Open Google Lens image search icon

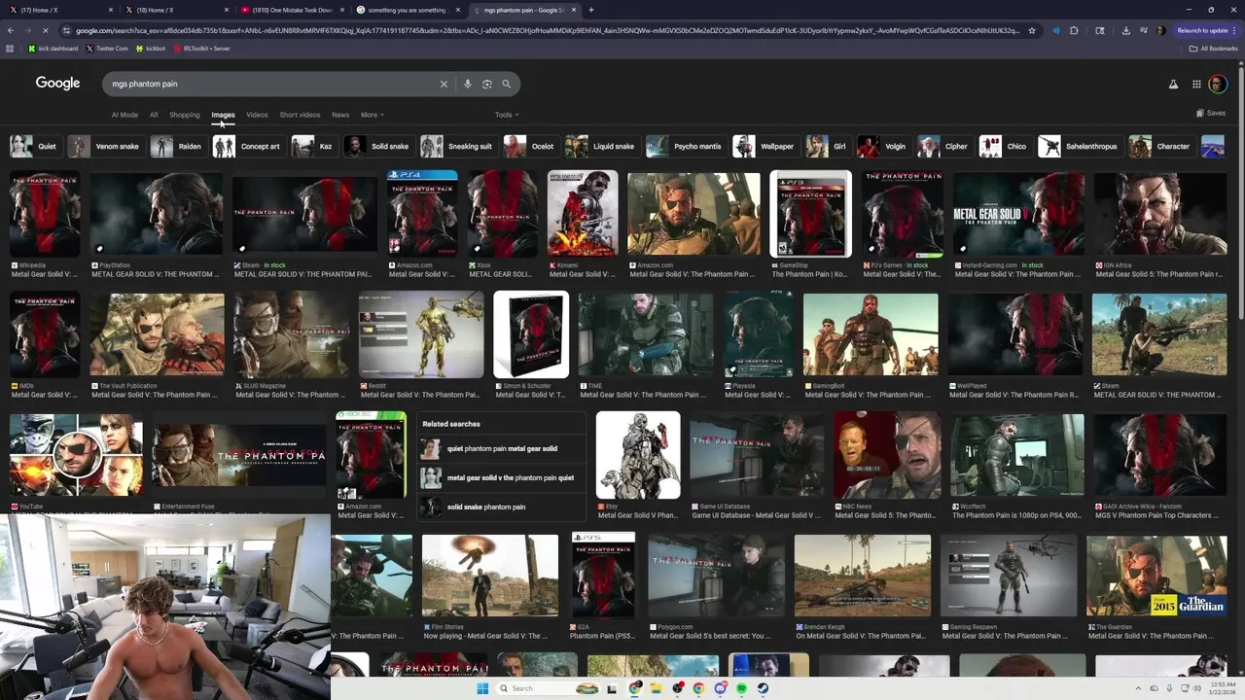(487, 84)
